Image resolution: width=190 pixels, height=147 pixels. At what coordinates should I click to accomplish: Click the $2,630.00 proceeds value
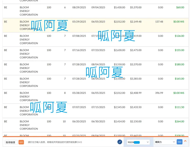click(119, 50)
